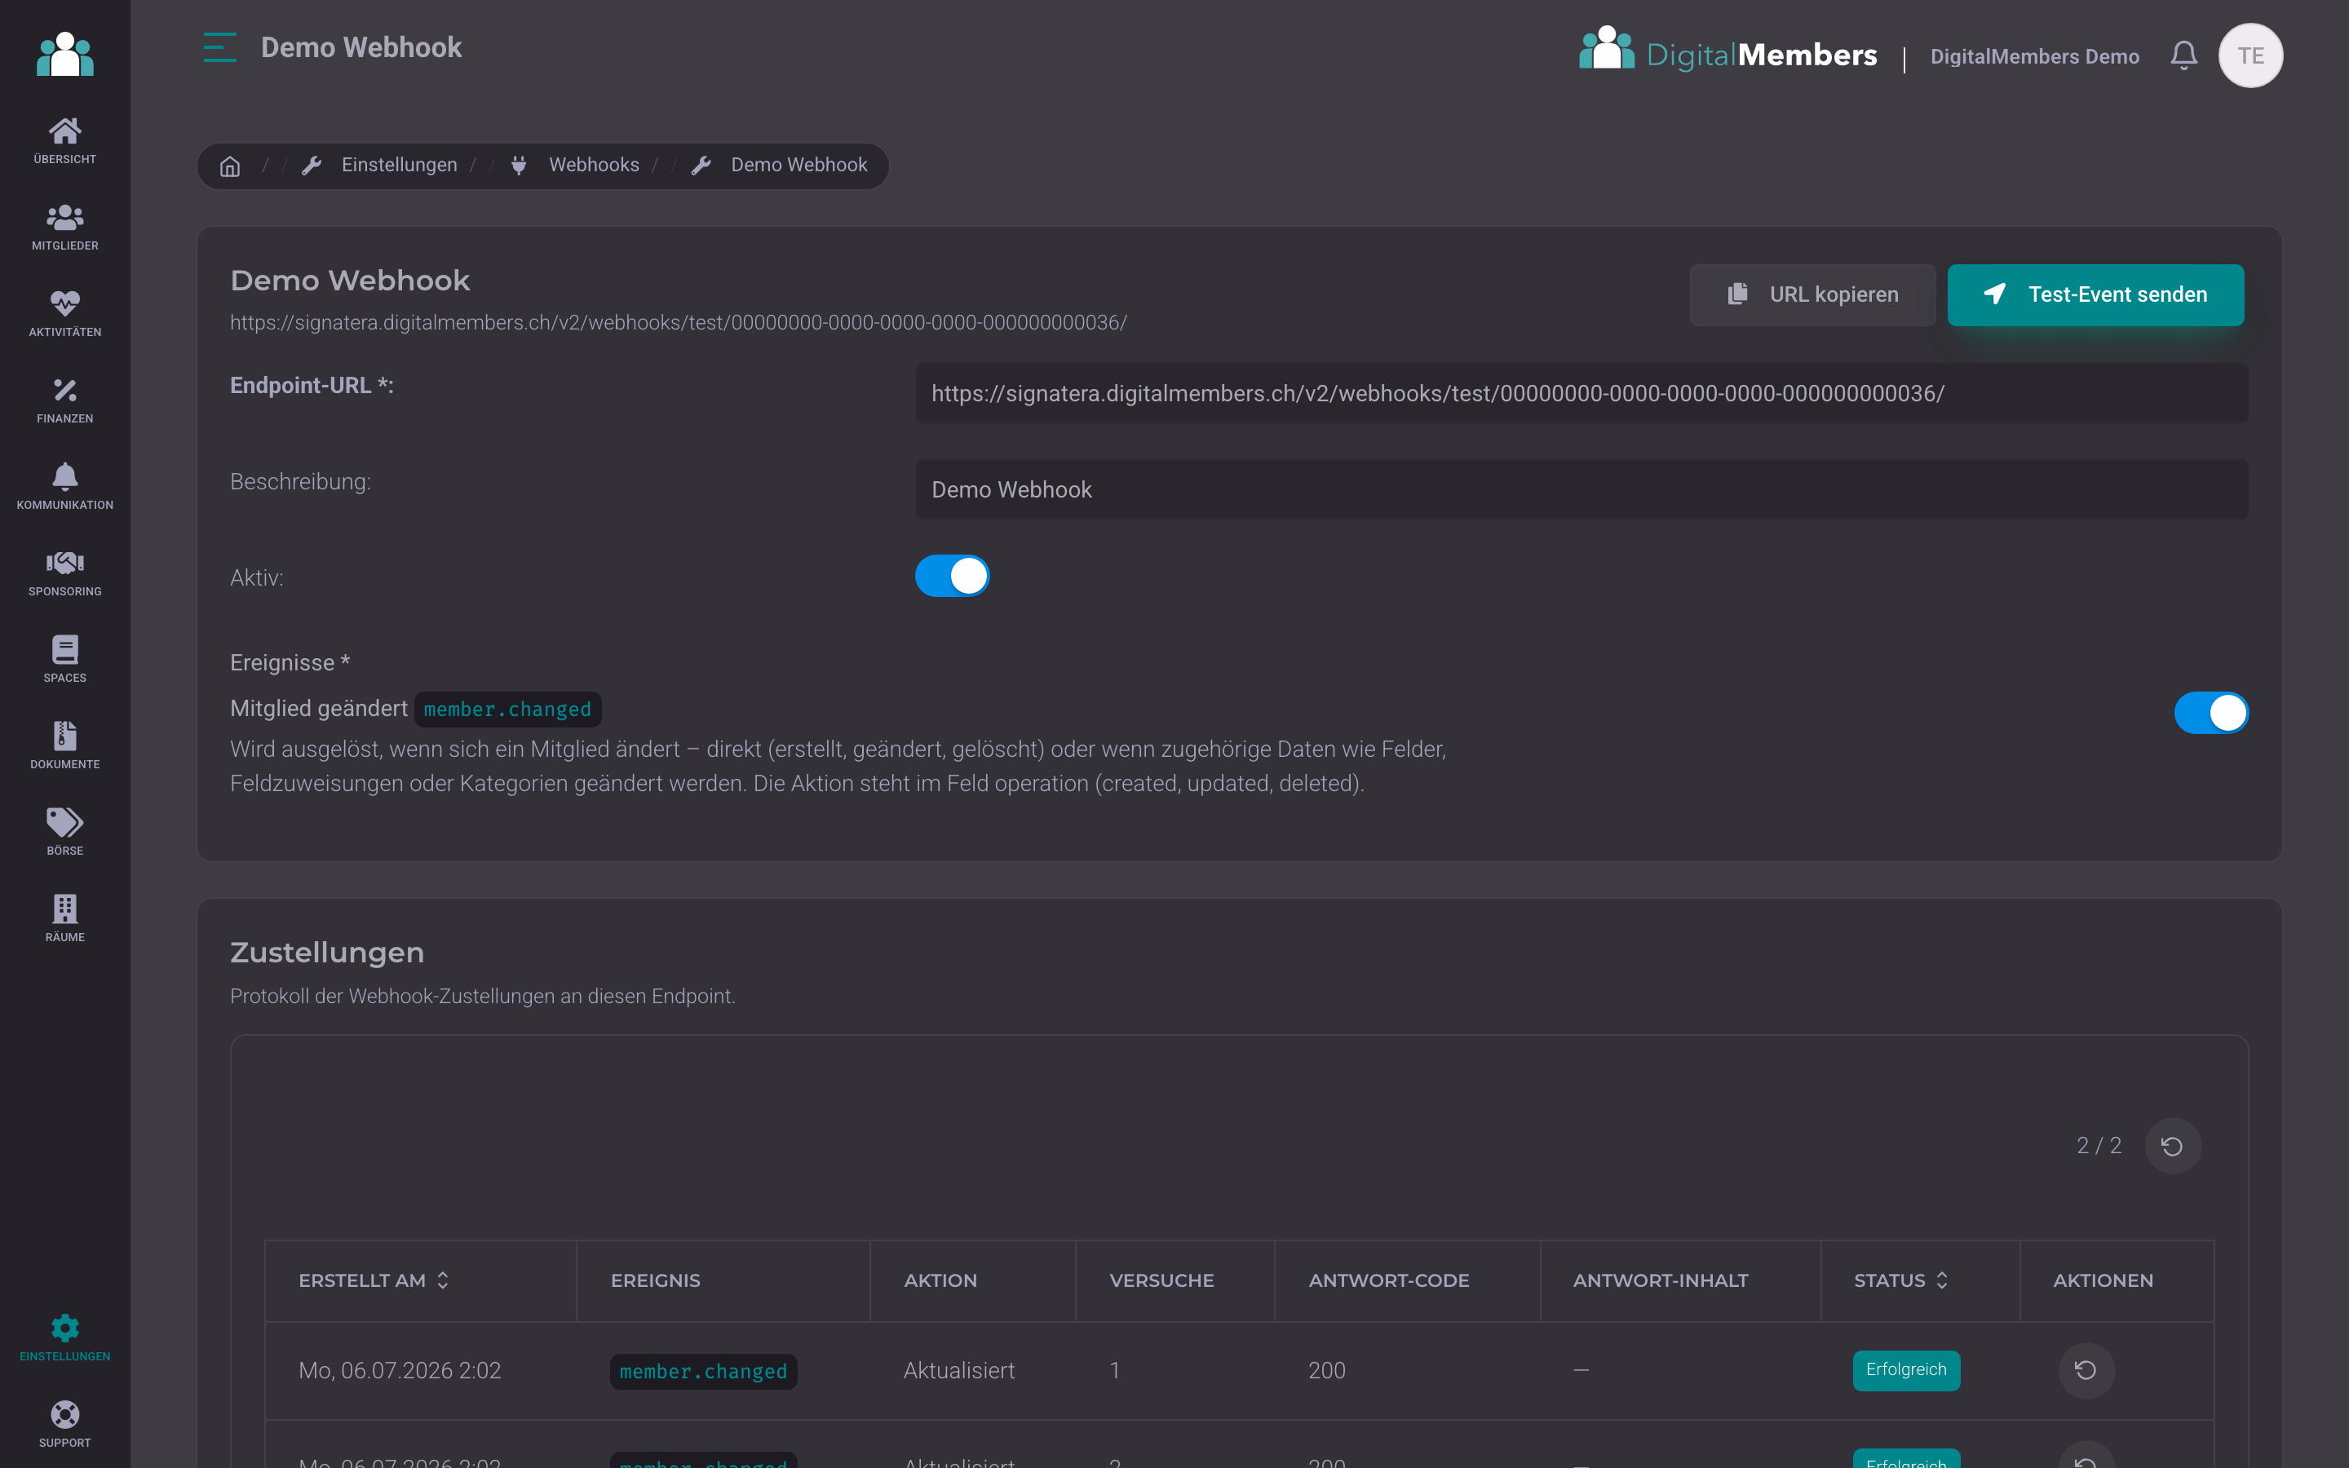Click into the Endpoint-URL input field

click(1581, 393)
